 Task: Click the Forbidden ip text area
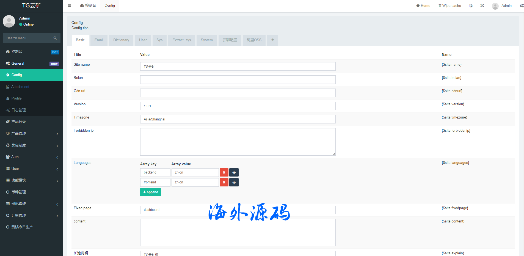click(x=238, y=142)
